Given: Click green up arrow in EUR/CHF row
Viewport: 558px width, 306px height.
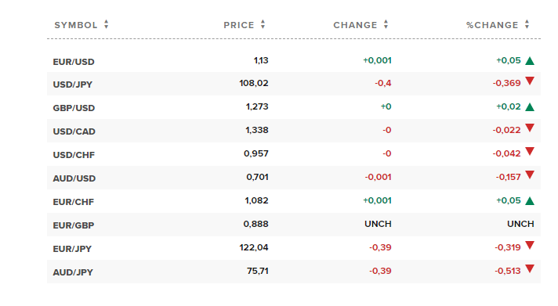Looking at the screenshot, I should click(530, 201).
